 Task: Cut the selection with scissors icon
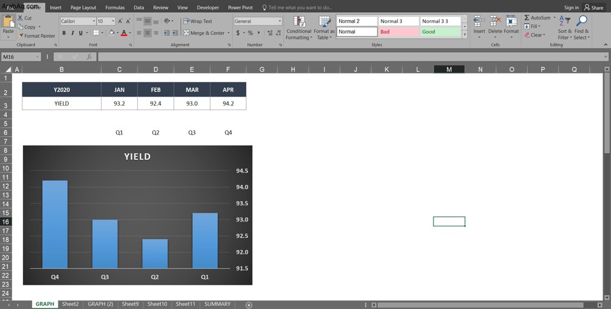[20, 18]
